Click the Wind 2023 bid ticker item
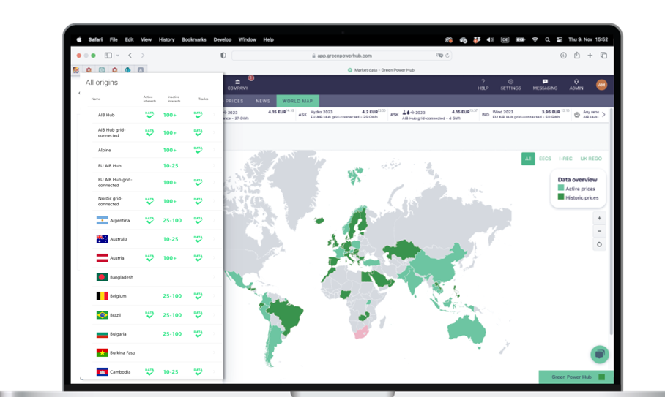This screenshot has height=397, width=665. pos(526,114)
